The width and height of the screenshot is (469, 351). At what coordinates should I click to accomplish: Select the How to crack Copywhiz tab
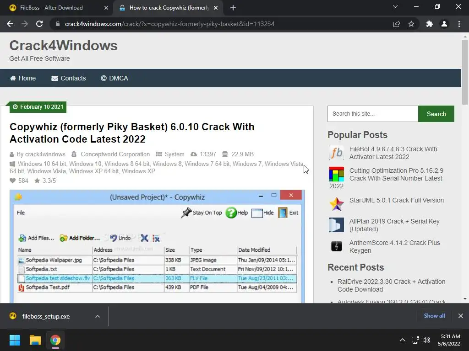(x=168, y=8)
